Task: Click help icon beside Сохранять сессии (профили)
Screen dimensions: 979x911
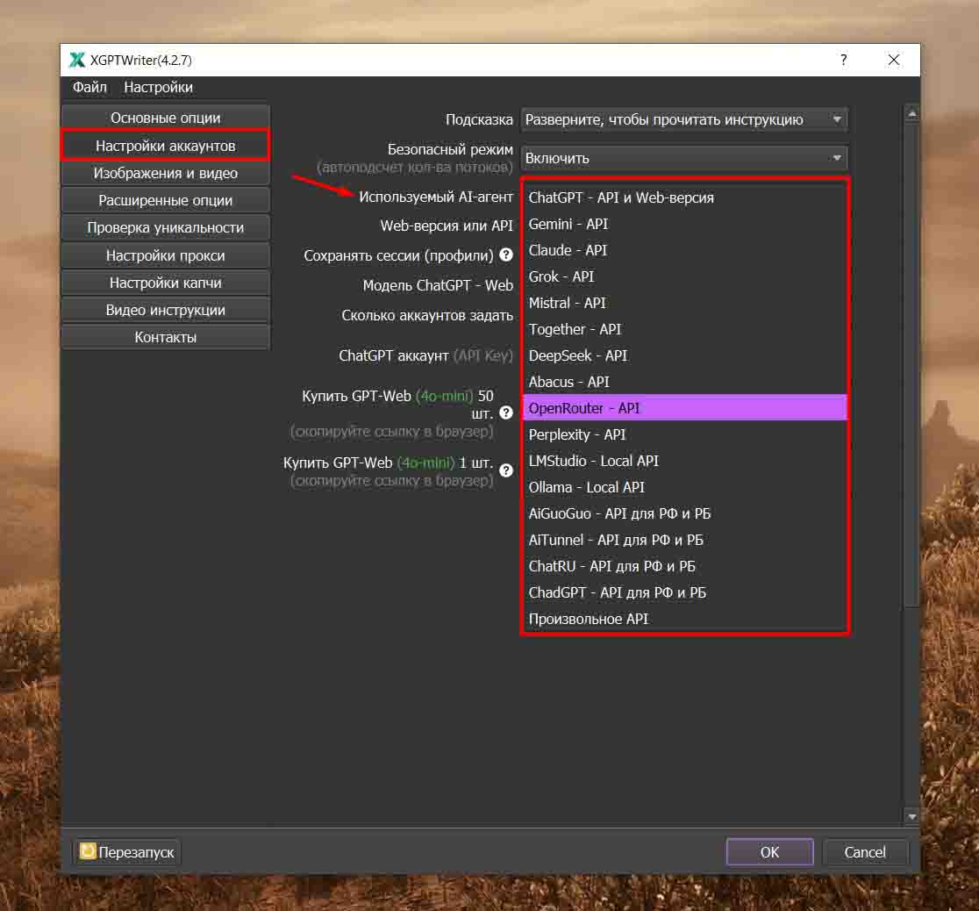Action: coord(506,255)
